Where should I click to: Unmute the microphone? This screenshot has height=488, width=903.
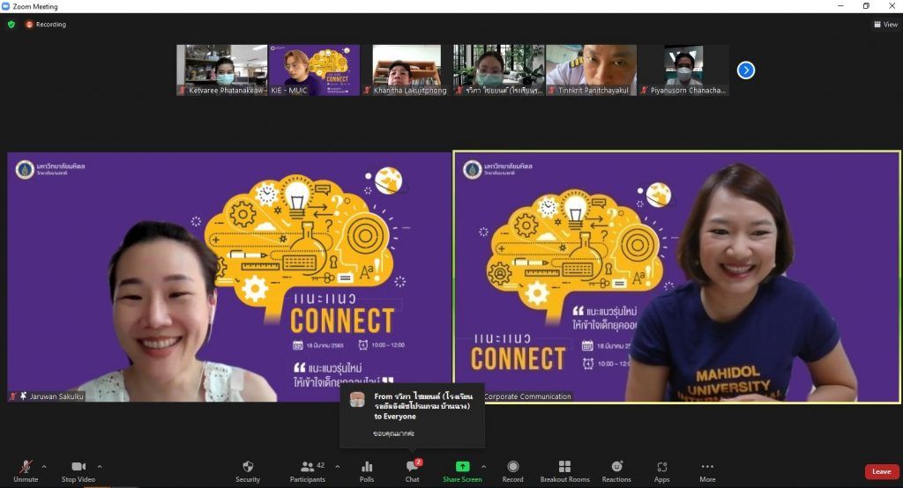coord(26,470)
